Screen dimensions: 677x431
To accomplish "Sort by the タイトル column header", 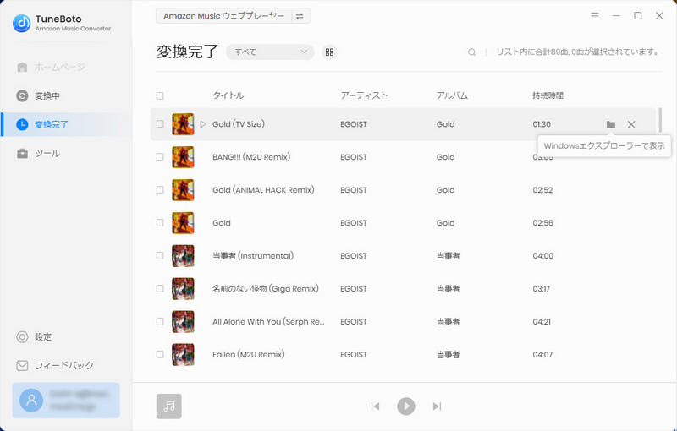I will tap(228, 95).
